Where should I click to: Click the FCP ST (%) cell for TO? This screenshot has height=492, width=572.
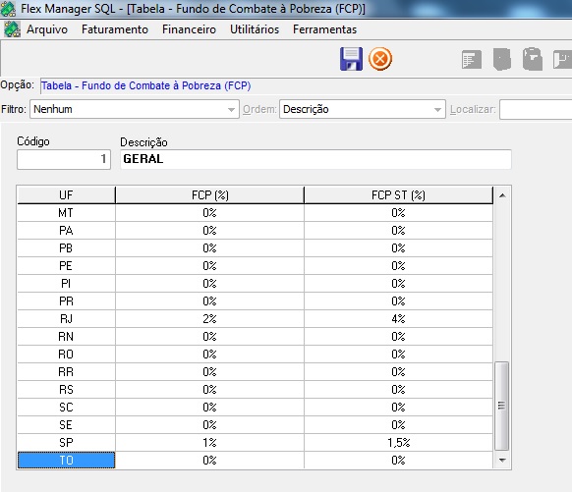[398, 461]
